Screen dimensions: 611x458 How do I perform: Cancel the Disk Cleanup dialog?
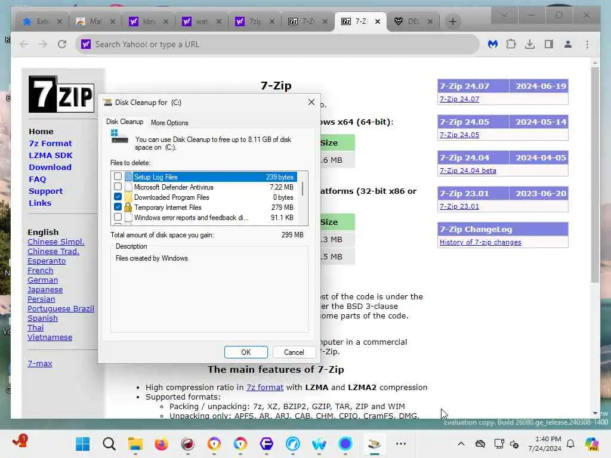tap(294, 352)
